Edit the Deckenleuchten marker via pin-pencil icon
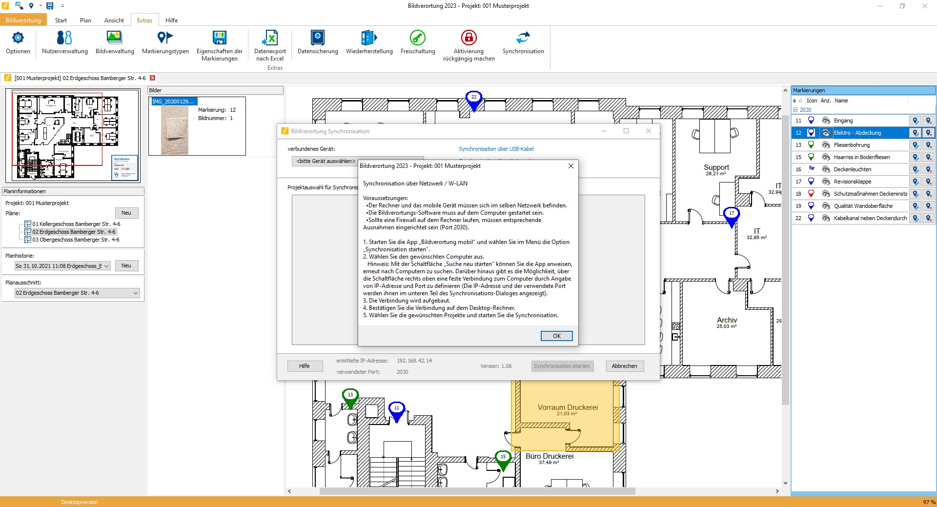937x507 pixels. coord(916,169)
